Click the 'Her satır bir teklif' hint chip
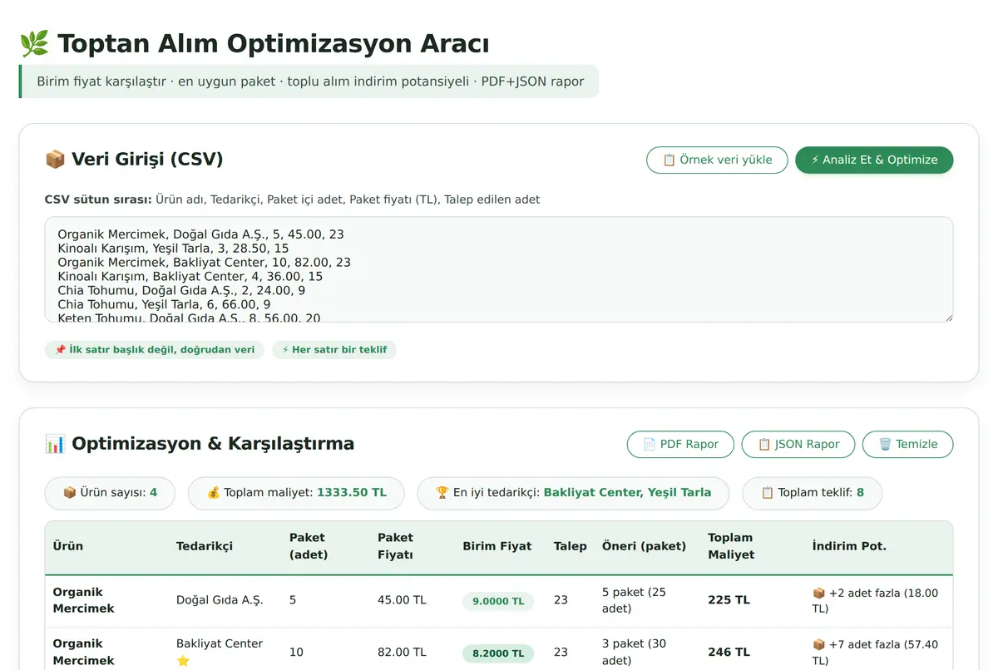The width and height of the screenshot is (998, 670). click(334, 350)
